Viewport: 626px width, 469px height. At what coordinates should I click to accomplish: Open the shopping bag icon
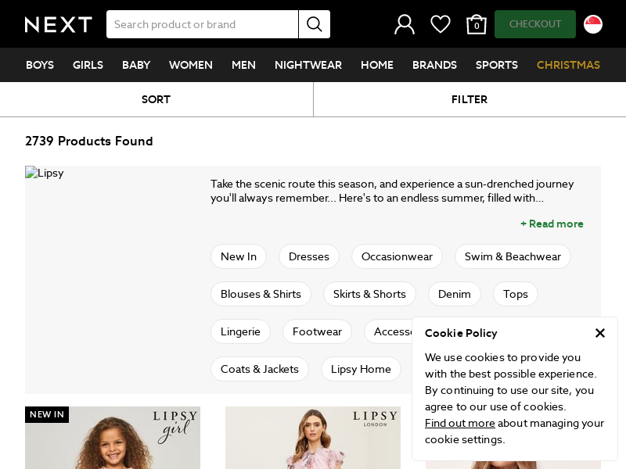point(477,24)
